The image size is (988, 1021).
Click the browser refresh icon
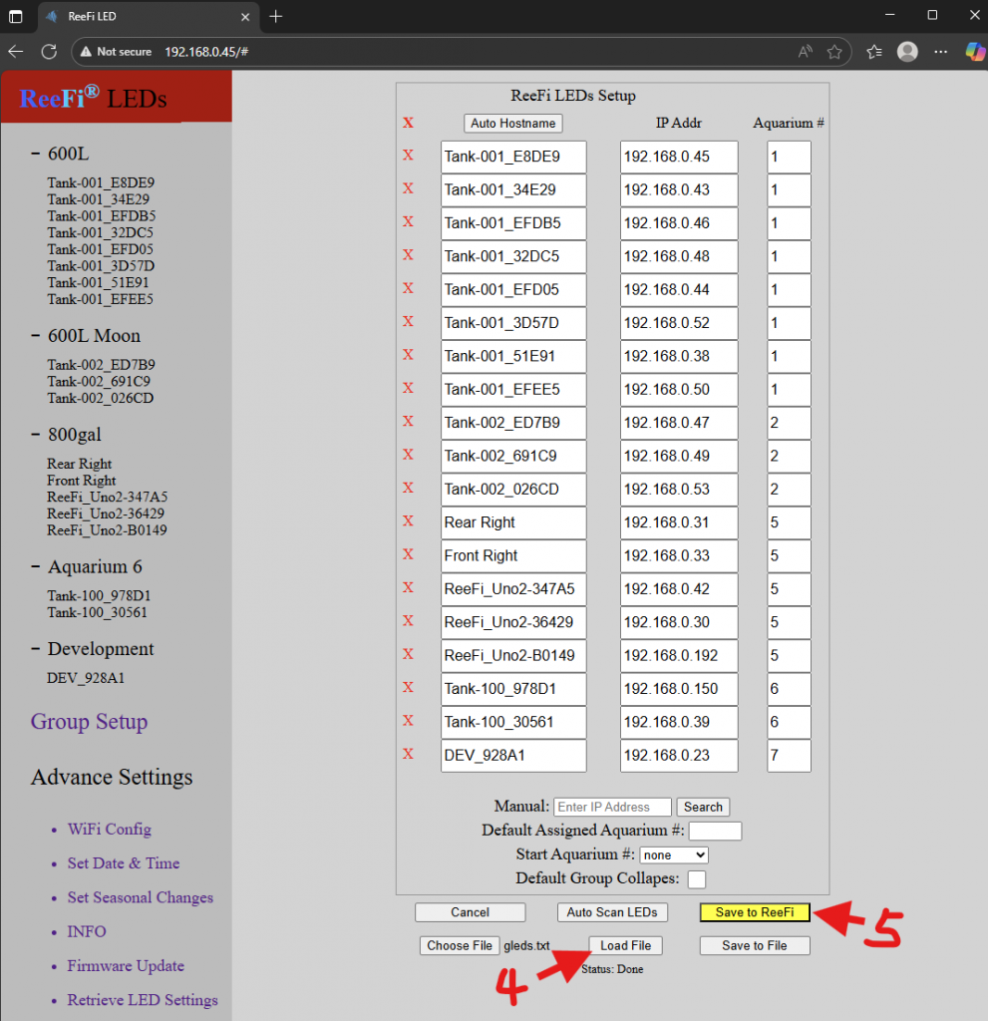click(49, 52)
